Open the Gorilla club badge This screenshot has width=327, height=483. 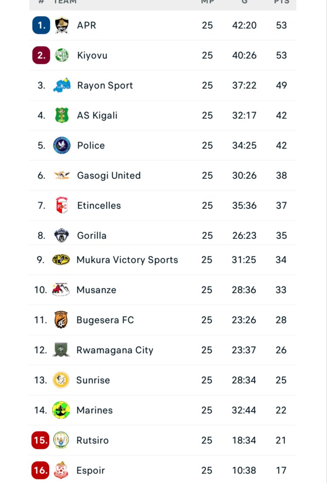(61, 235)
